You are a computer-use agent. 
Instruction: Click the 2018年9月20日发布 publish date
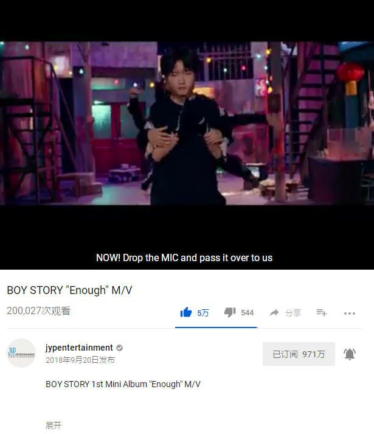point(80,360)
